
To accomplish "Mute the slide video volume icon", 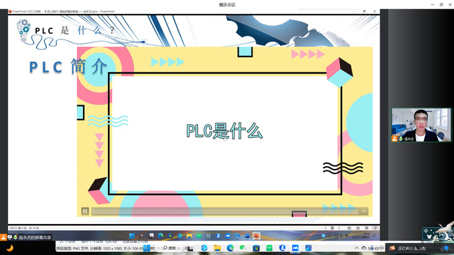I will 364,212.
